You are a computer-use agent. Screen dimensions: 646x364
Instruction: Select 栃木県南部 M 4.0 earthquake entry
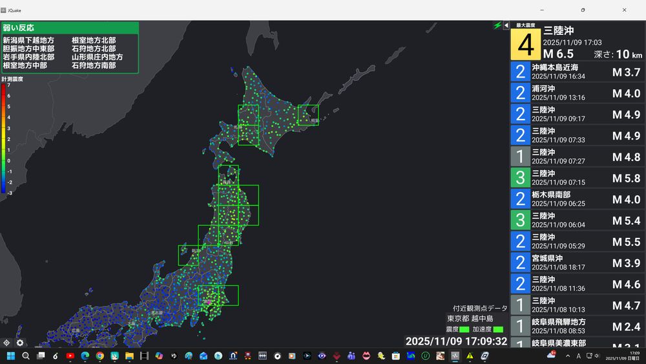click(x=578, y=199)
